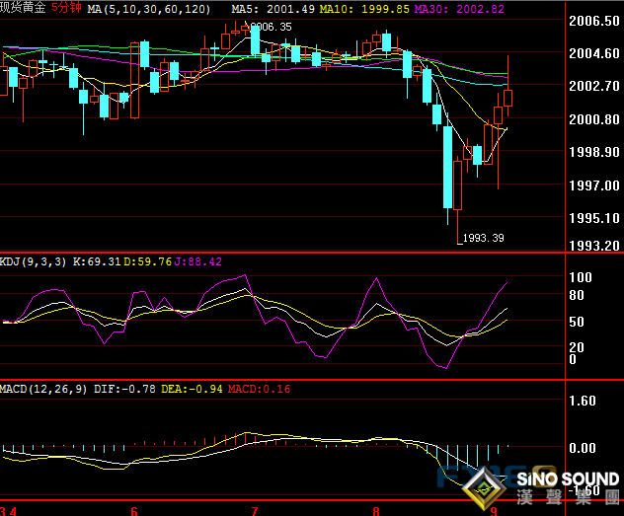Select the 现货黄金 instrument title
Screen dimensions: 624x516
pos(23,8)
